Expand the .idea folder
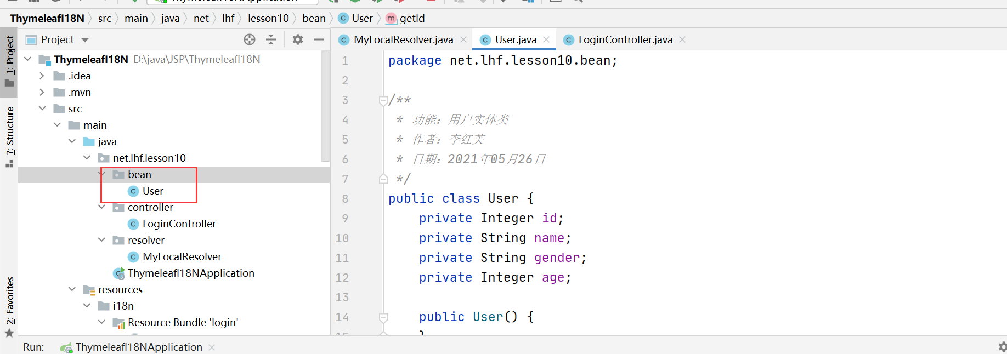Screen dimensions: 1007x354 tap(42, 76)
